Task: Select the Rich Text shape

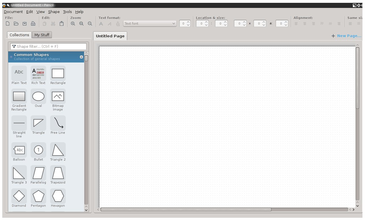Action: pyautogui.click(x=38, y=75)
